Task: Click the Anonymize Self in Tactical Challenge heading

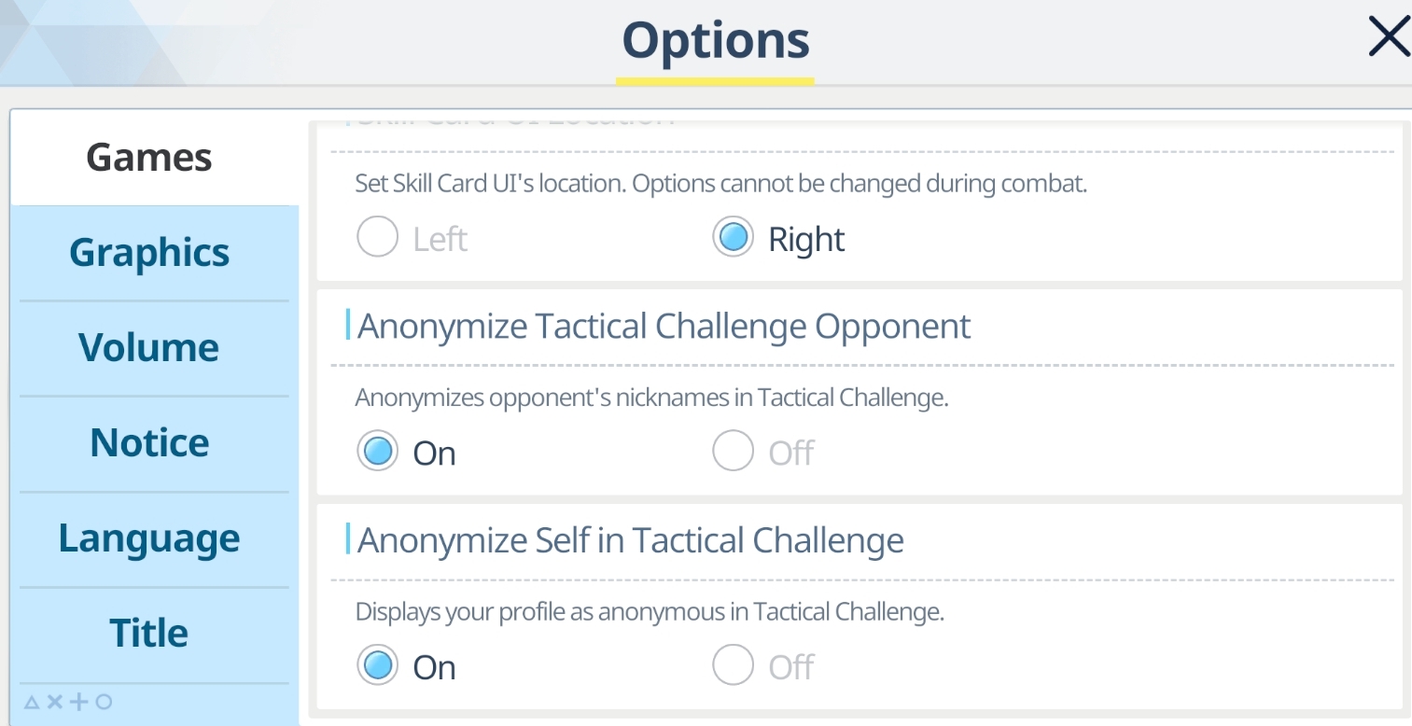Action: (630, 540)
